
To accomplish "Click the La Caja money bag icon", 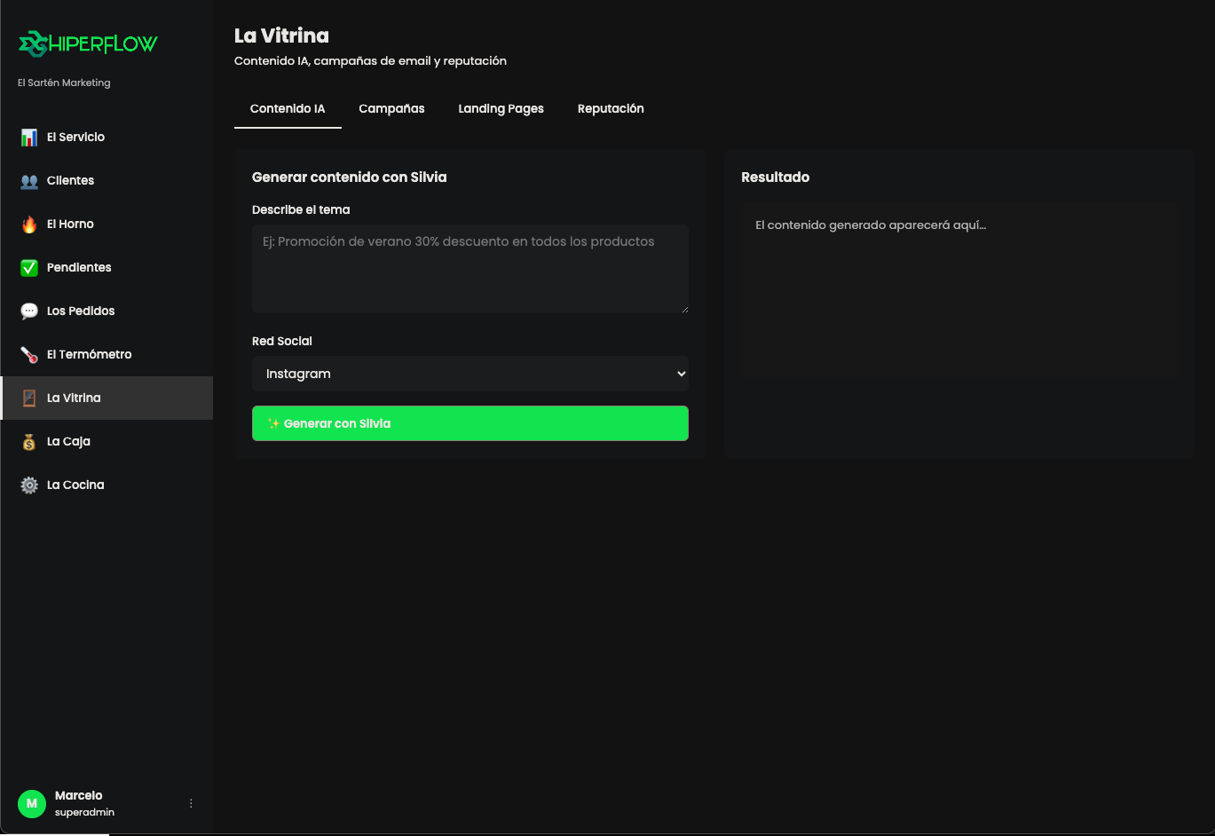I will point(29,442).
